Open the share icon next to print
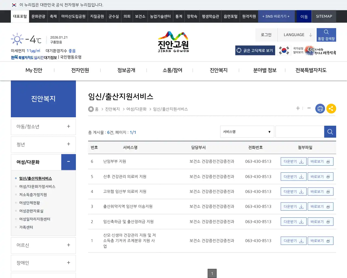Image resolution: width=347 pixels, height=278 pixels. tap(331, 108)
